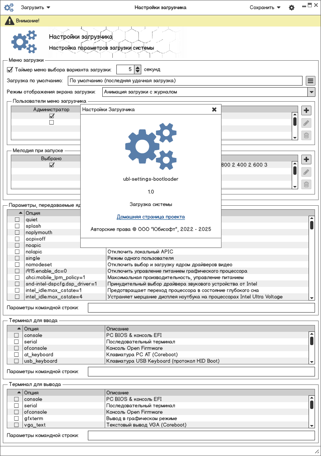Screen dimensions: 321x456
Task: Focus kernel command line parameters field
Action: pos(201,308)
